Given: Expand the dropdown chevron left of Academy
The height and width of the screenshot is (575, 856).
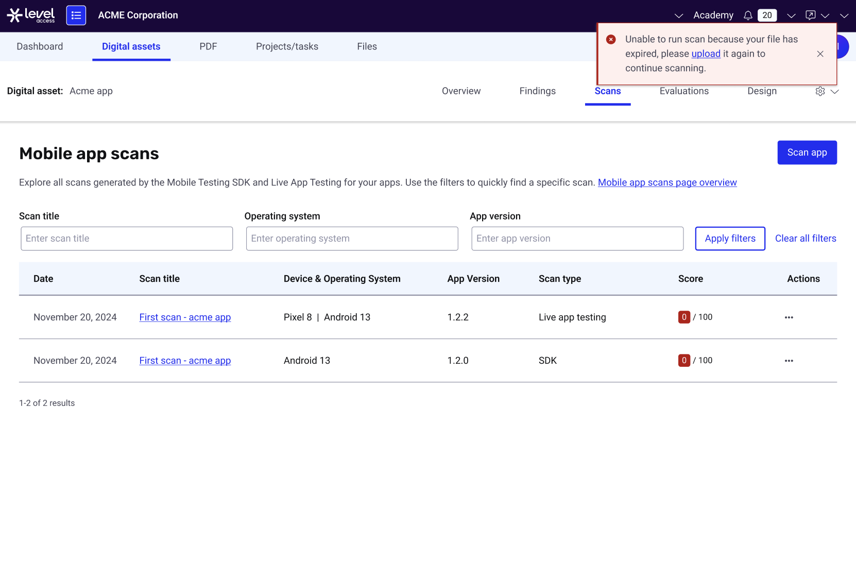Looking at the screenshot, I should tap(679, 16).
